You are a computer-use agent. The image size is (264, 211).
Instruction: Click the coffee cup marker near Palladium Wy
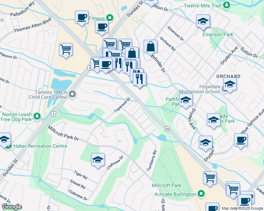tap(82, 17)
